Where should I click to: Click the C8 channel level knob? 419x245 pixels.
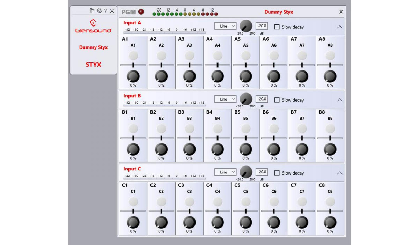330,222
